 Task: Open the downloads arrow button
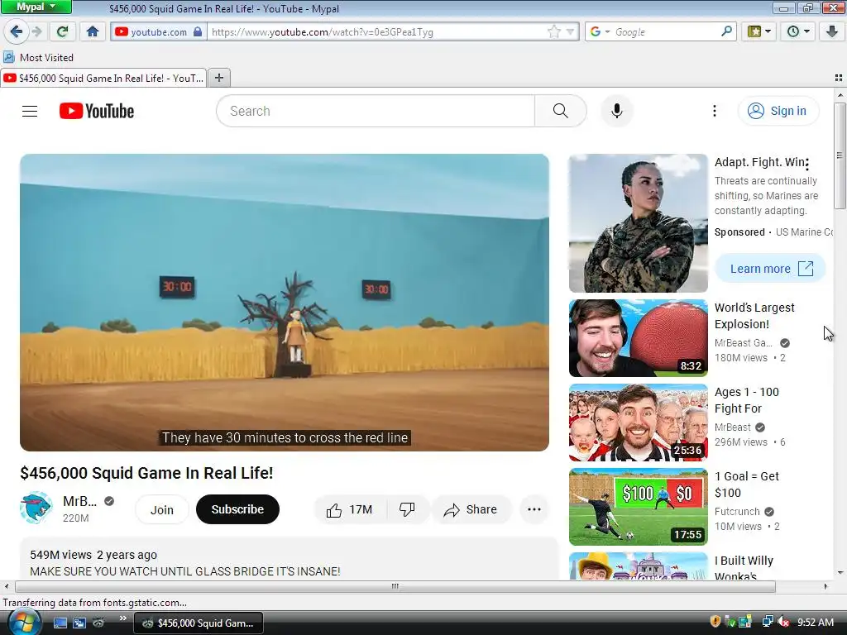click(832, 31)
